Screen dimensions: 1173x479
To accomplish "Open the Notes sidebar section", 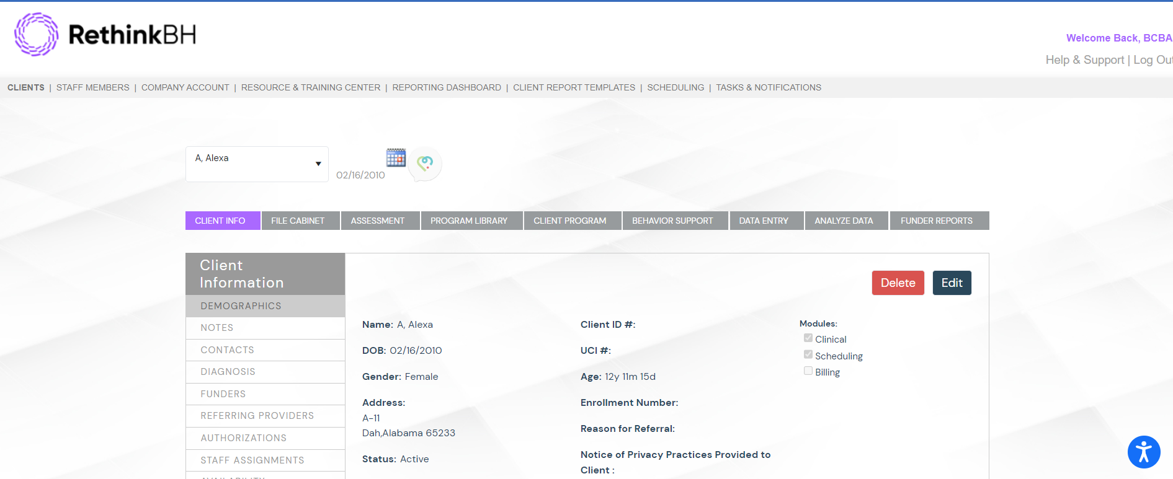I will [265, 328].
